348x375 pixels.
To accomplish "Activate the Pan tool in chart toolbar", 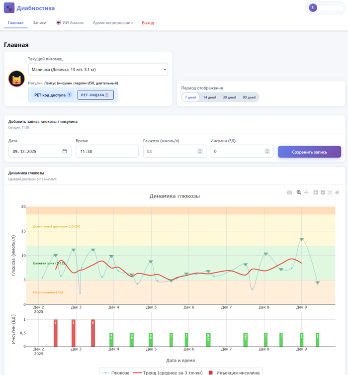I will coord(306,192).
